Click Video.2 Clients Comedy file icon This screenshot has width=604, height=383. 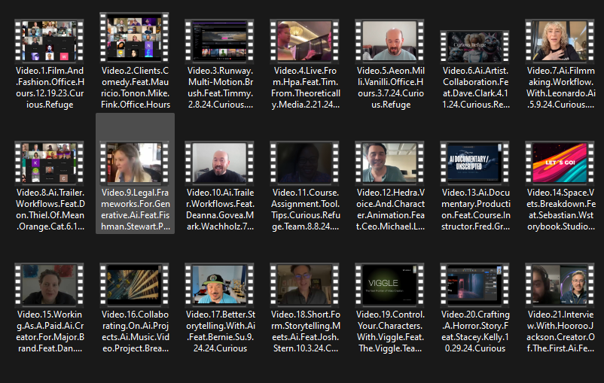(135, 38)
